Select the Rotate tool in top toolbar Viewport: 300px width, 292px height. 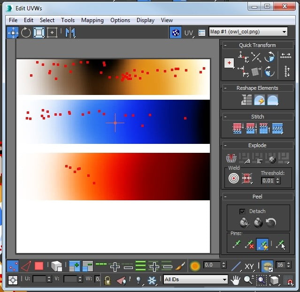26,32
